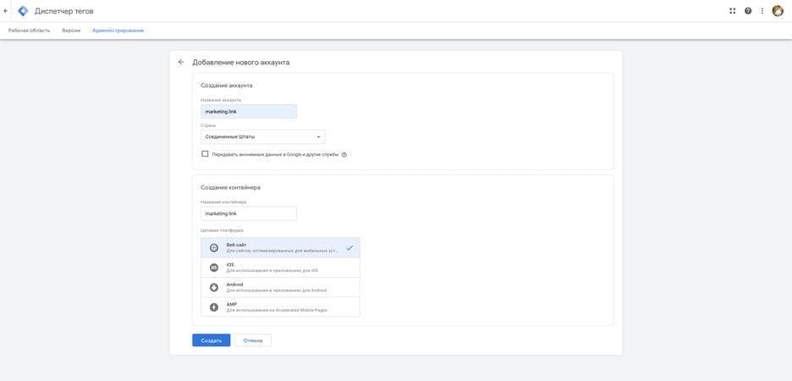This screenshot has height=381, width=792.
Task: Click the Создание аккаунта section heading
Action: click(x=226, y=86)
